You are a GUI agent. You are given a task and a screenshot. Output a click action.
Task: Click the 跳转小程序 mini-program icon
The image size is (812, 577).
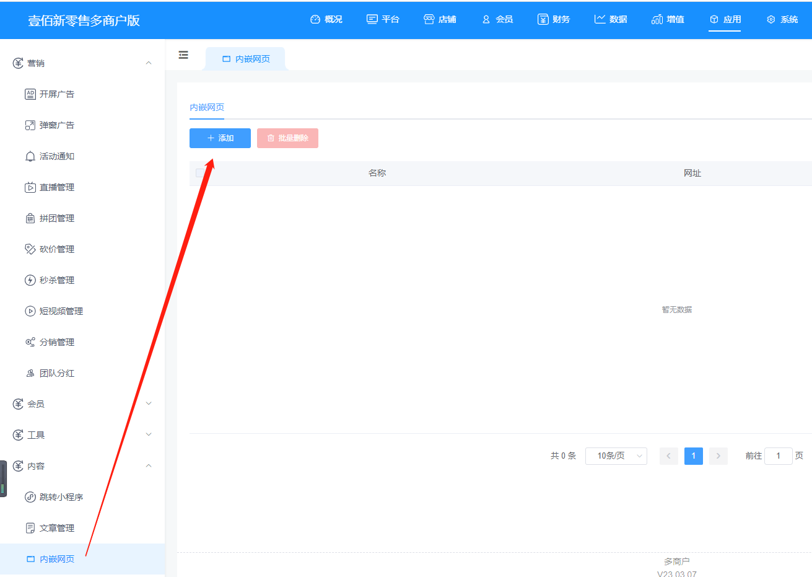(x=30, y=497)
